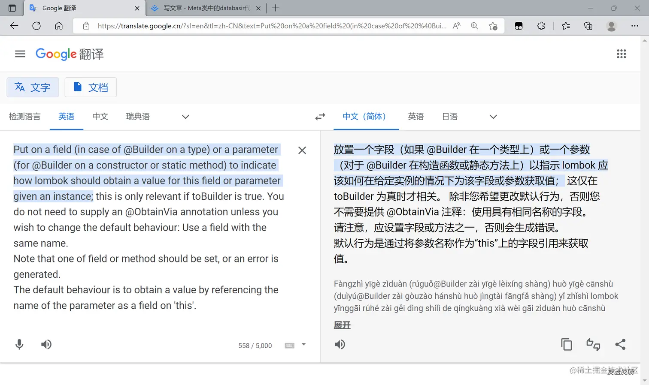Open the browser profile avatar
Screen dimensions: 649x385
pos(612,26)
